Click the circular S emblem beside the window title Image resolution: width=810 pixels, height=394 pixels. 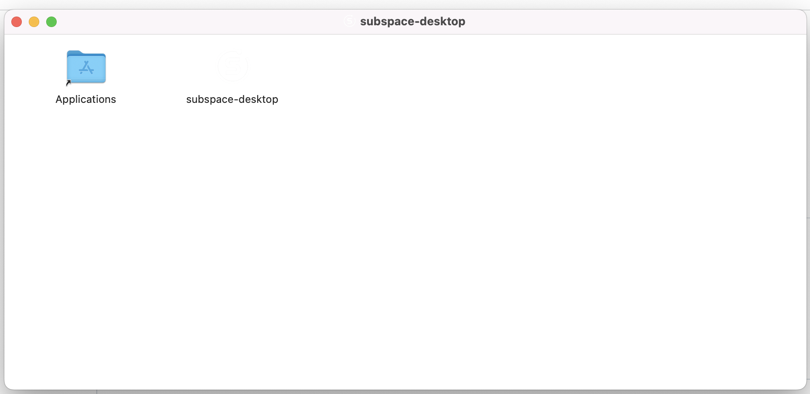[x=349, y=21]
